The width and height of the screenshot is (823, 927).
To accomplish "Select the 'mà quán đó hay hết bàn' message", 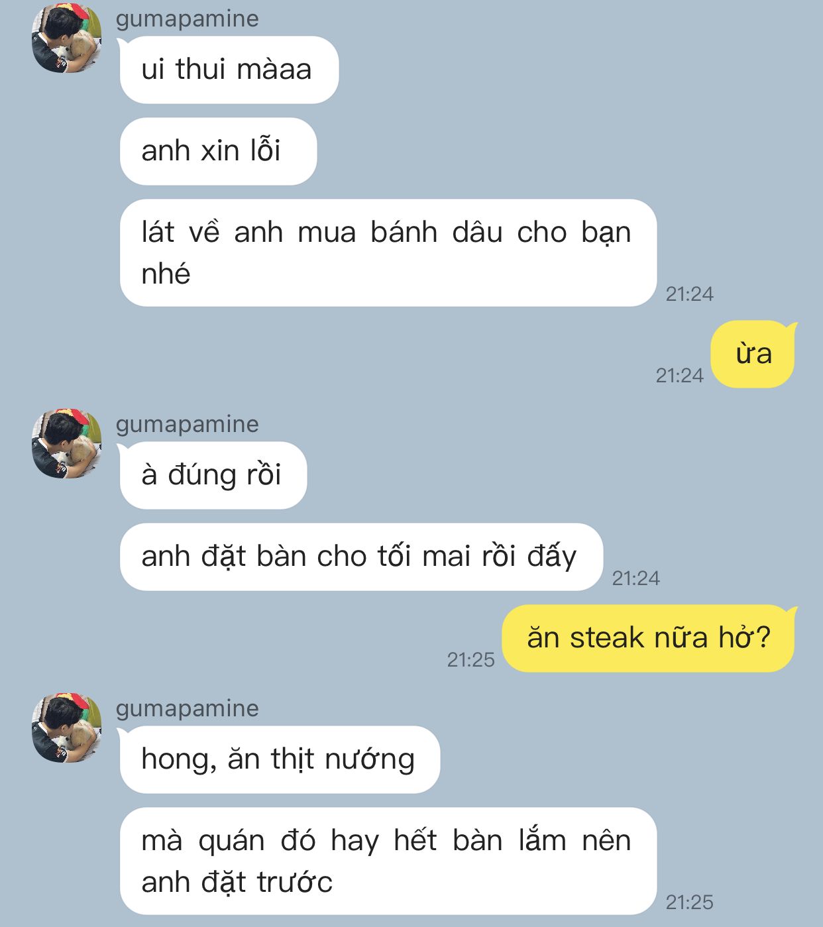I will [x=388, y=861].
